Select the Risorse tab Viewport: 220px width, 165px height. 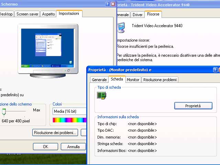tap(153, 14)
